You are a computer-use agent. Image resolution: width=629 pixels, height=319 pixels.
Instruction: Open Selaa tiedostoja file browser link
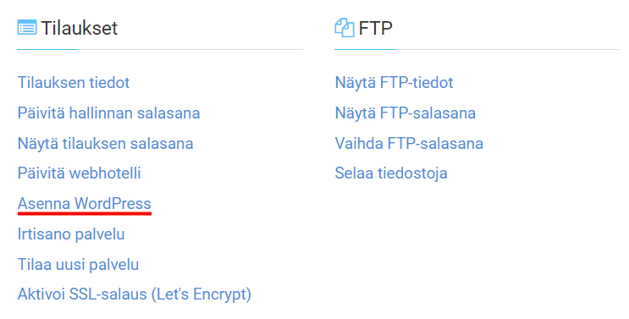pos(391,173)
